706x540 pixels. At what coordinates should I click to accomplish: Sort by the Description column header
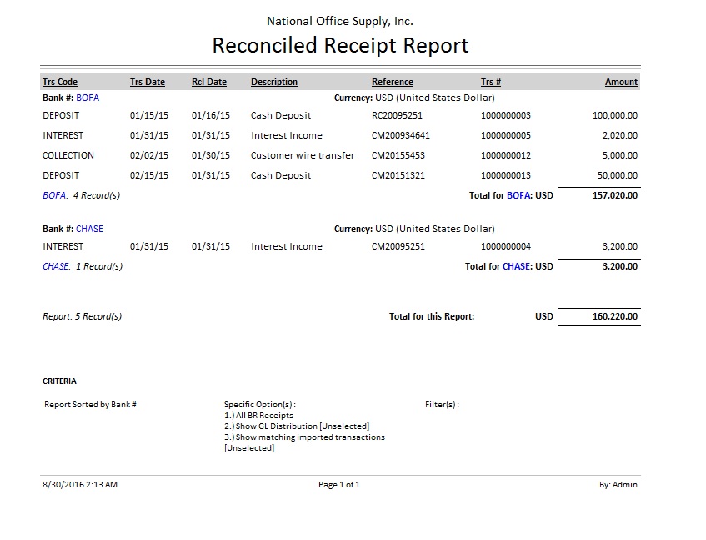274,82
